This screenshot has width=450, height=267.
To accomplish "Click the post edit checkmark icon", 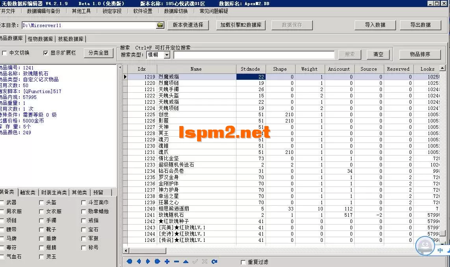I will point(195,261).
